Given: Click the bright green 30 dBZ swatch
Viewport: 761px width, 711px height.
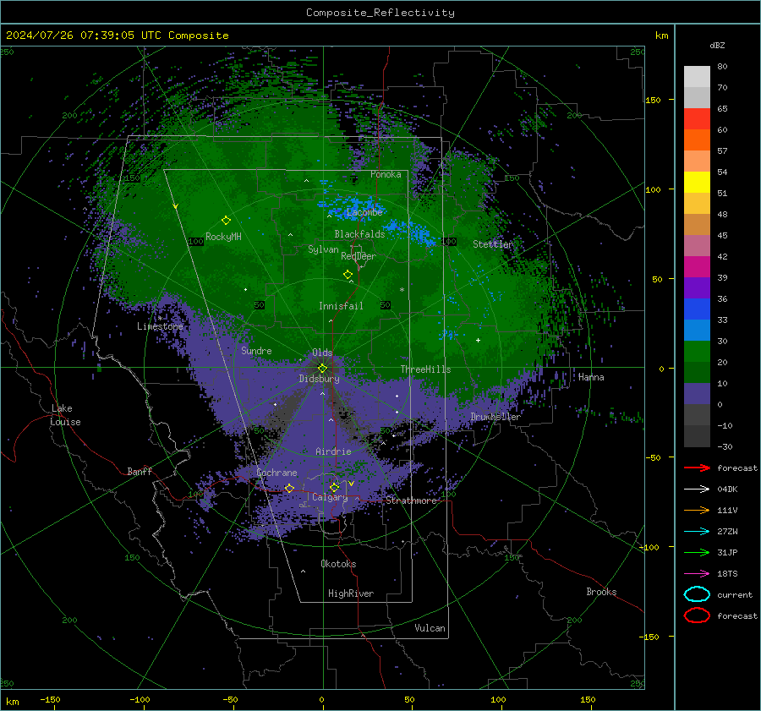Looking at the screenshot, I should click(x=697, y=351).
